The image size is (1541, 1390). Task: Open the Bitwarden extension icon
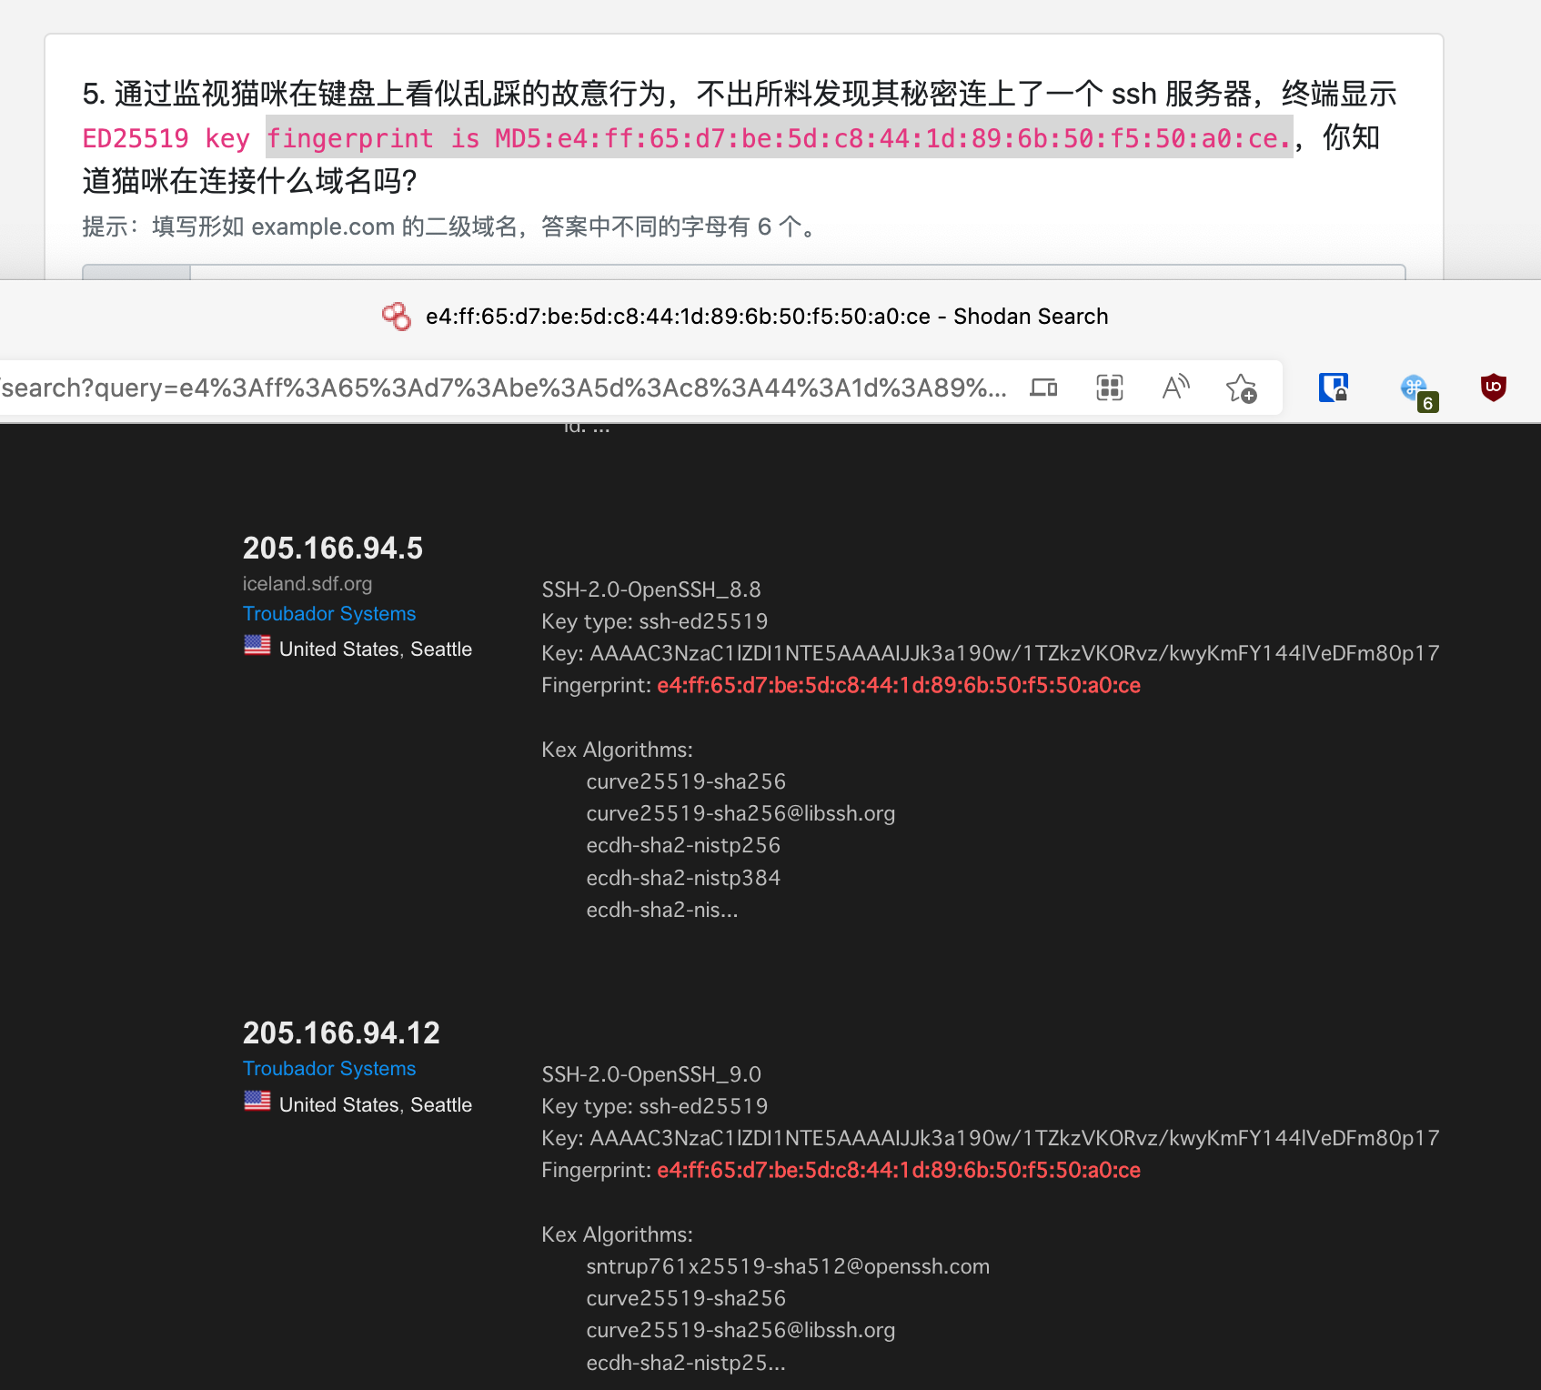1334,388
